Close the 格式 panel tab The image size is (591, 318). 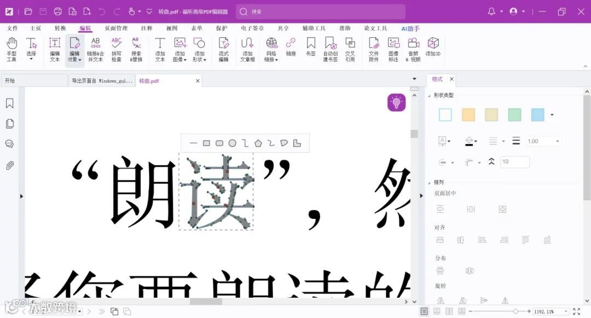click(x=451, y=79)
